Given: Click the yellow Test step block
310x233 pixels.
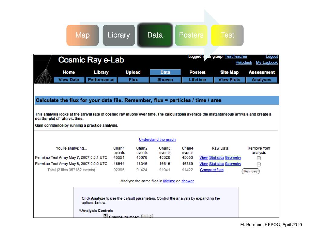Looking at the screenshot, I should pyautogui.click(x=227, y=35).
